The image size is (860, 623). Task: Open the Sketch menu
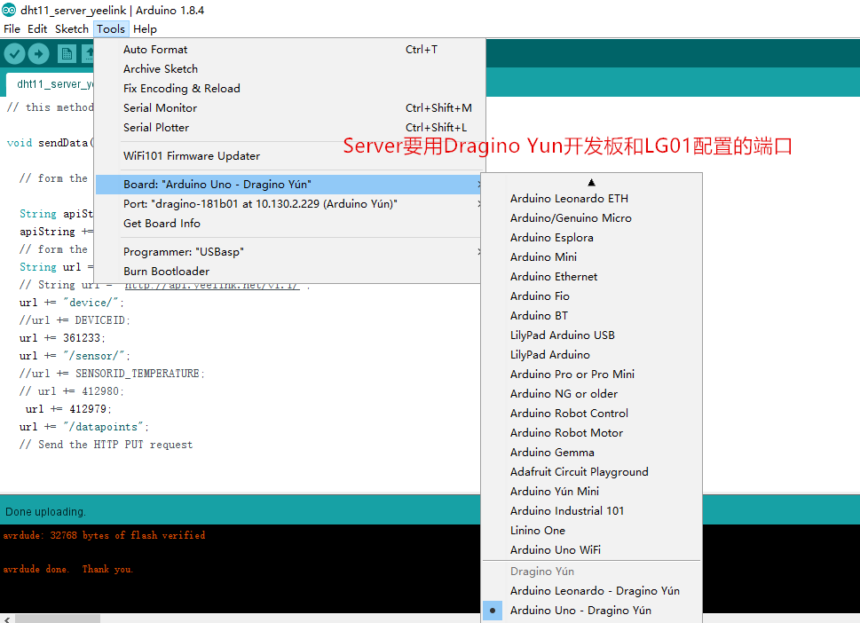point(71,29)
